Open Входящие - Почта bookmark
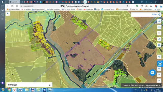This screenshot has height=92, width=163. tap(108, 9)
